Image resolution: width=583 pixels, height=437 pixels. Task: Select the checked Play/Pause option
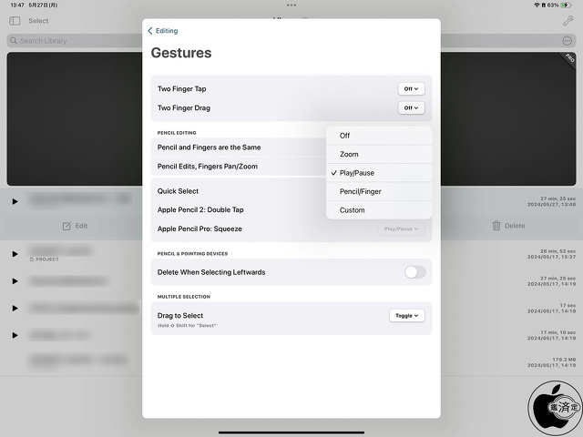[x=379, y=173]
